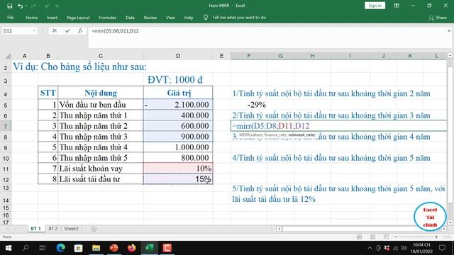Add a new sheet with plus icon
The image size is (454, 255).
click(94, 229)
